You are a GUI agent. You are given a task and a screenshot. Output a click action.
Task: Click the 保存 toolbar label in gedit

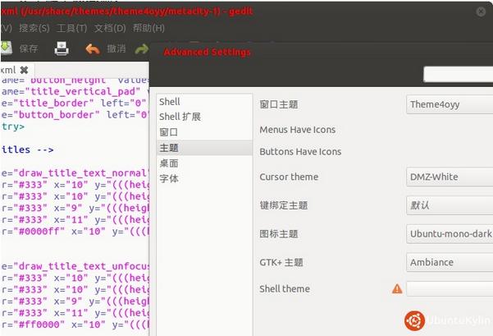tap(29, 48)
